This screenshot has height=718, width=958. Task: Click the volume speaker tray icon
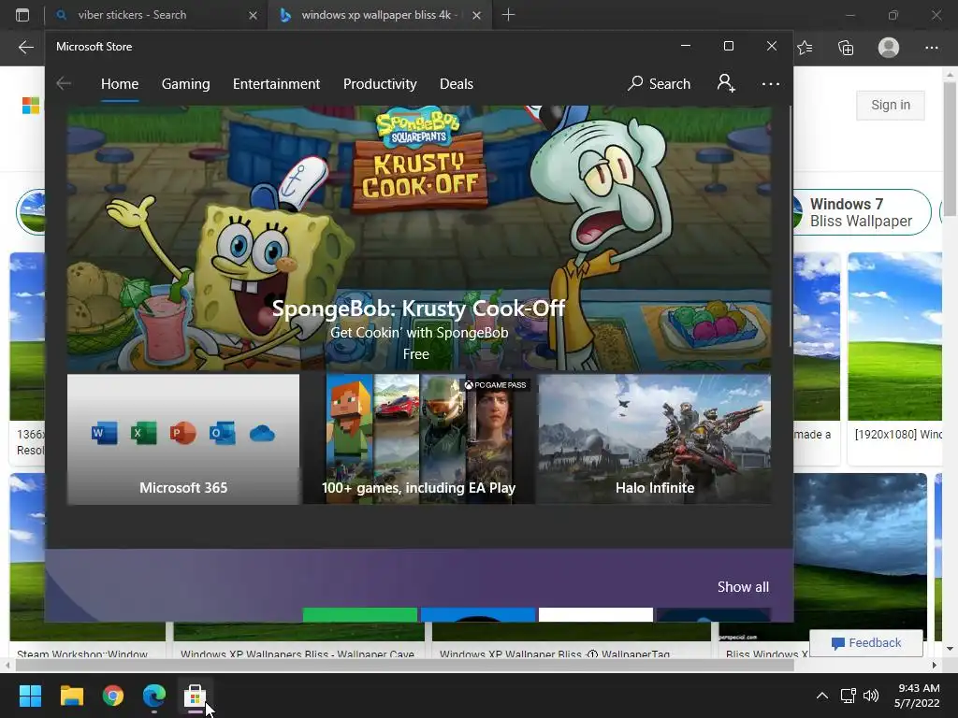pos(871,696)
